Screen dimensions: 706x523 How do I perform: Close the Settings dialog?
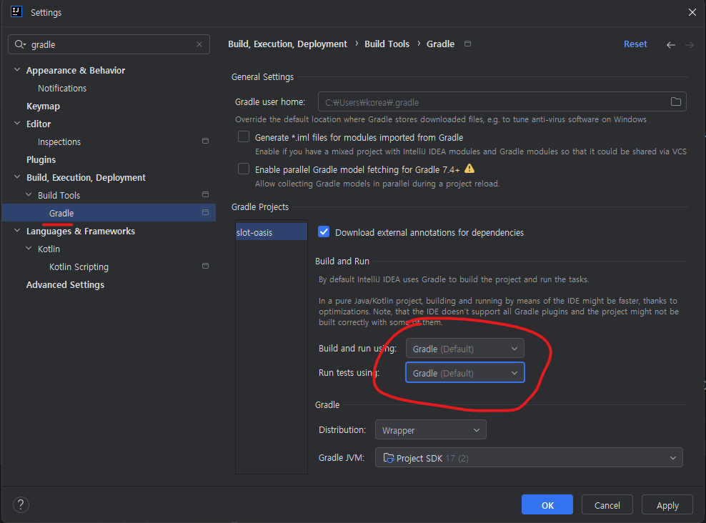pos(692,12)
